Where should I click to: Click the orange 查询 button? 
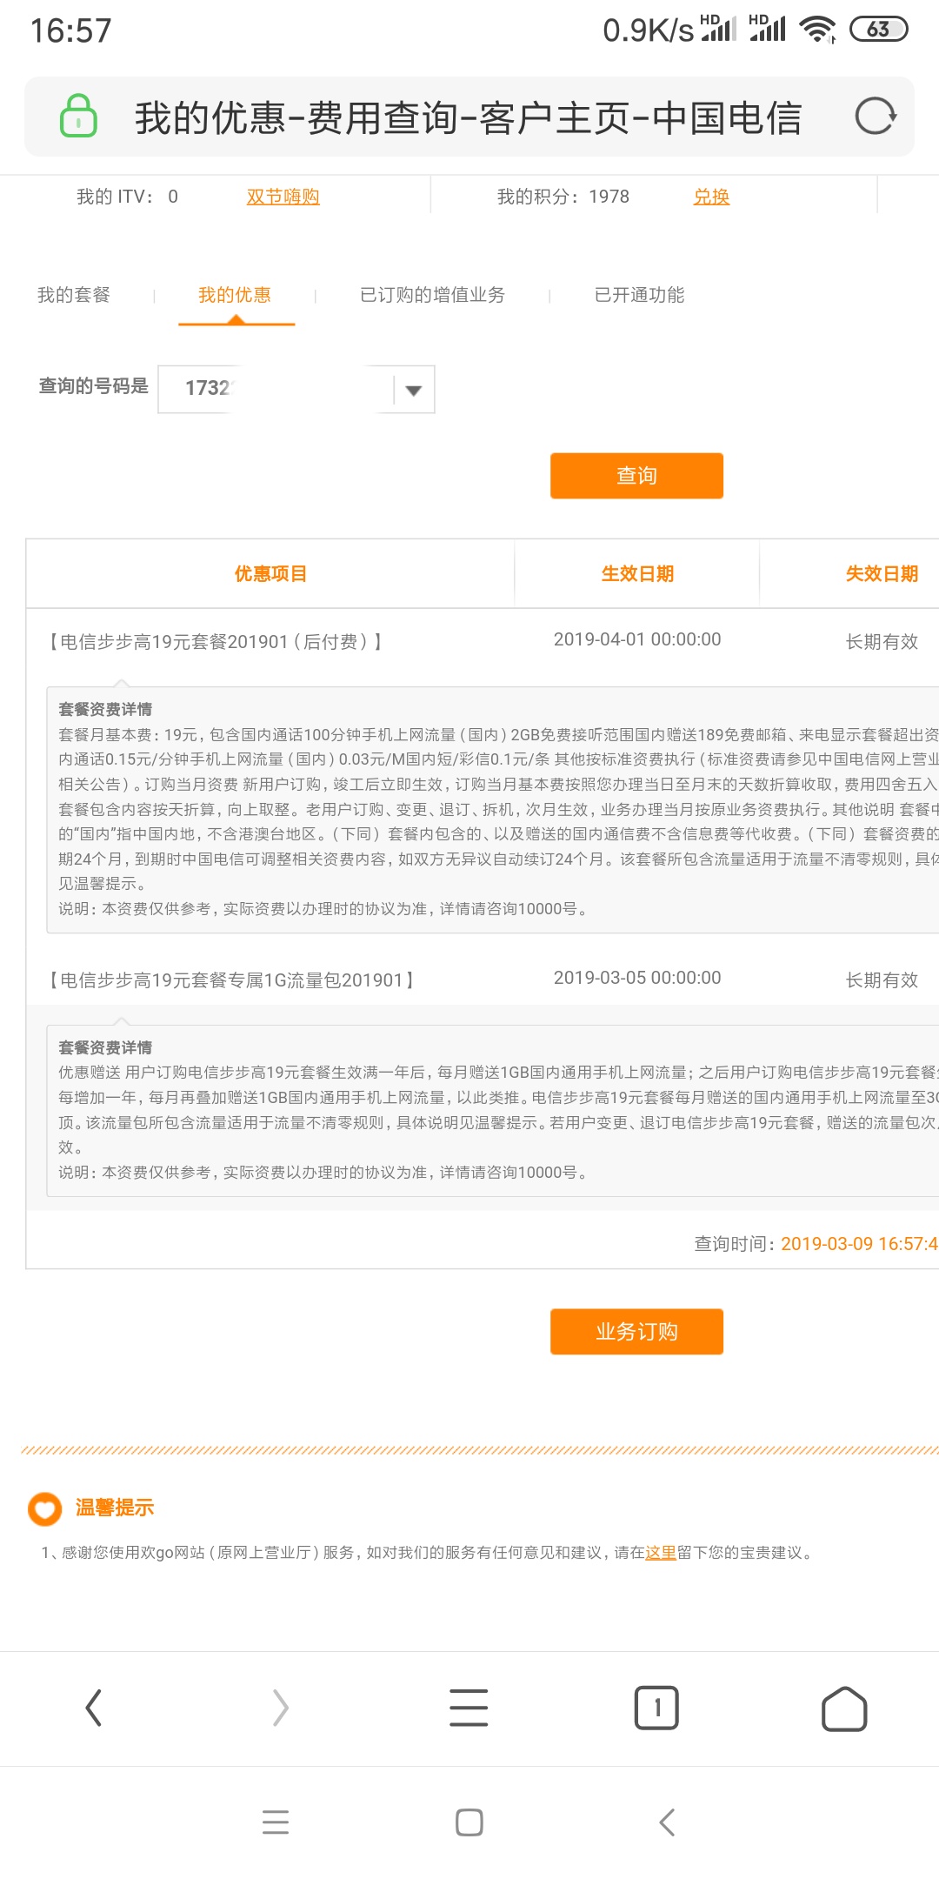click(636, 476)
